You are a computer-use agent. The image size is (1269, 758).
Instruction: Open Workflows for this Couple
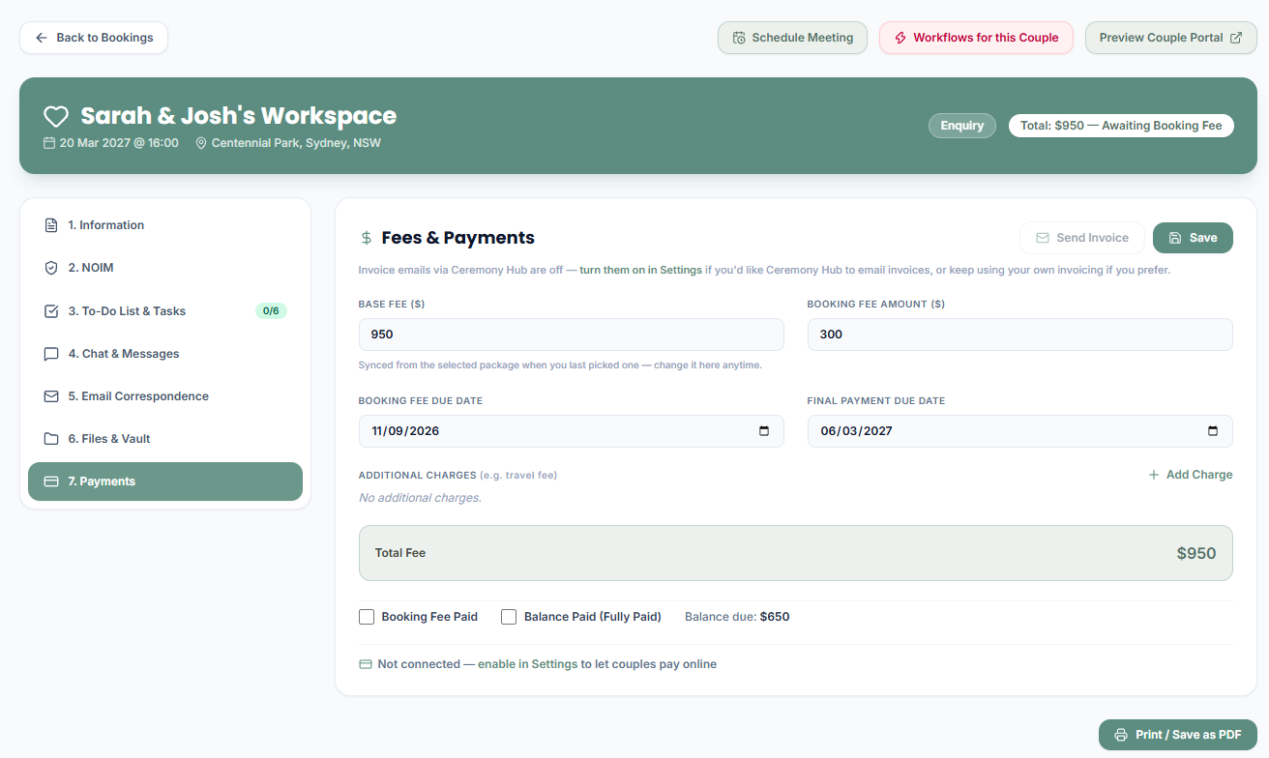[976, 38]
